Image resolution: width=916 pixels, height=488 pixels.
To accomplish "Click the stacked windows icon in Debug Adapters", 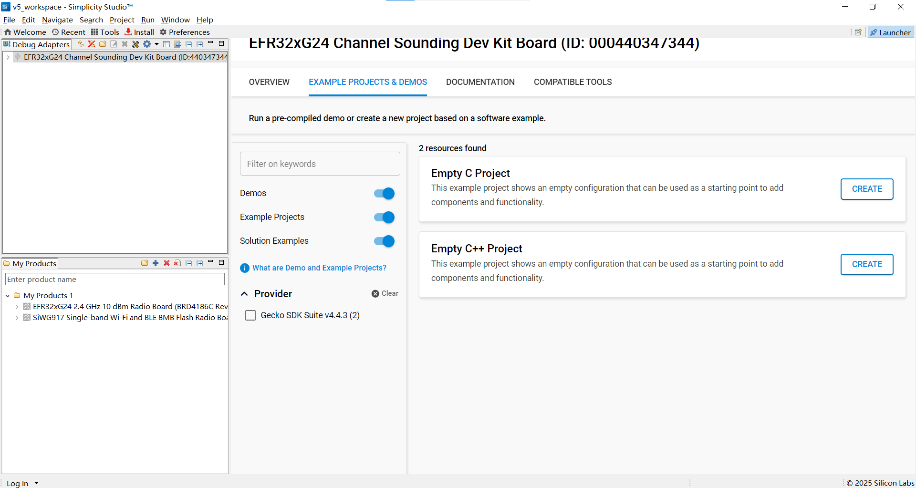I will coord(177,44).
